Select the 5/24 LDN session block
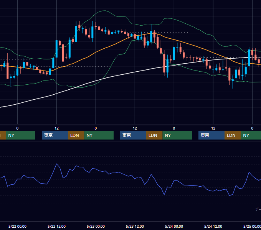This screenshot has width=261, height=230. pyautogui.click(x=233, y=135)
